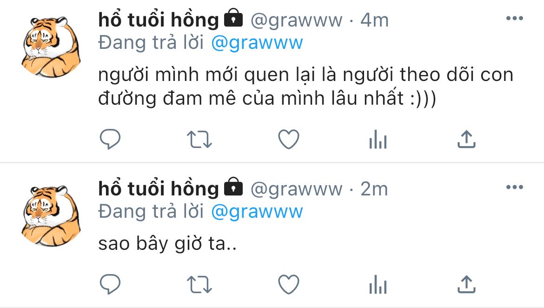Image resolution: width=544 pixels, height=308 pixels.
Task: Share the 'sao bây giờ ta..' tweet
Action: [467, 284]
